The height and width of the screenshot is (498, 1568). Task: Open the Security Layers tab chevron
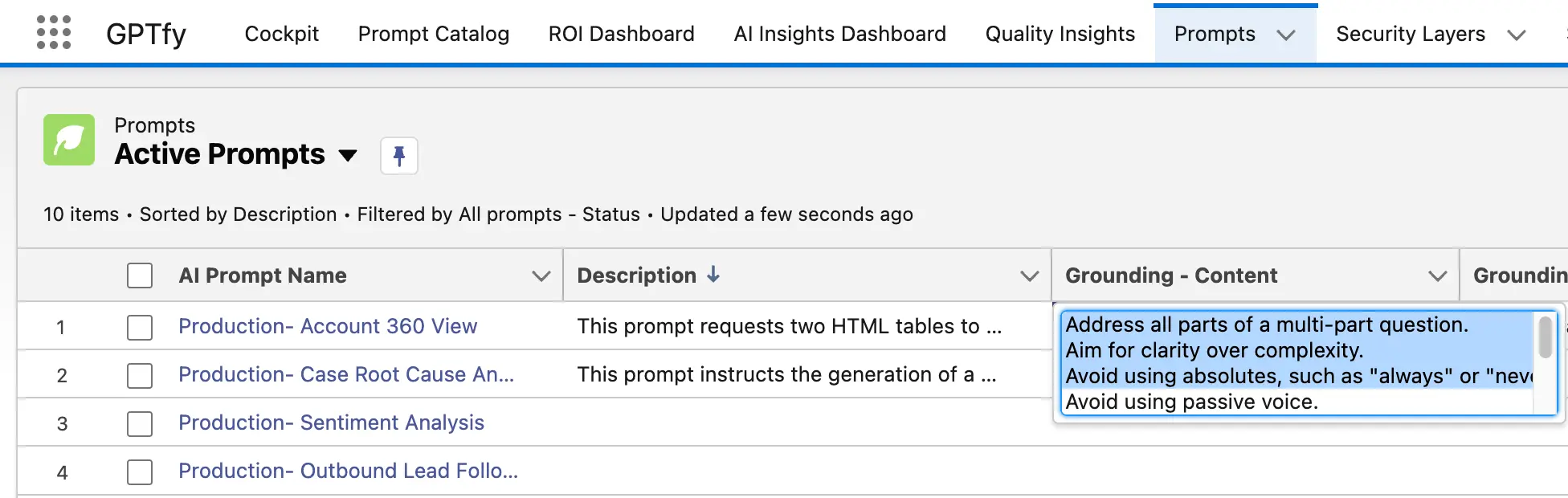coord(1516,35)
